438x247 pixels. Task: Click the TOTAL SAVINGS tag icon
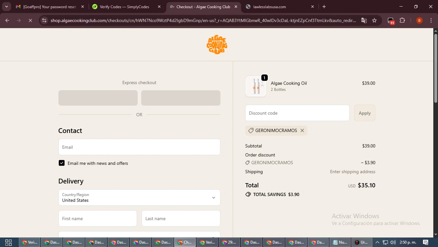pos(248,194)
